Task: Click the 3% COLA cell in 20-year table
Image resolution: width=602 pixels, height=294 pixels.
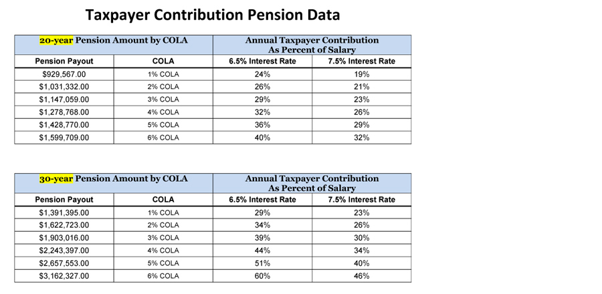Action: (163, 100)
